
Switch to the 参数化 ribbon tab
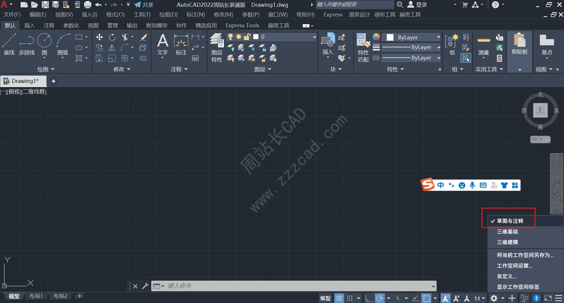point(71,26)
